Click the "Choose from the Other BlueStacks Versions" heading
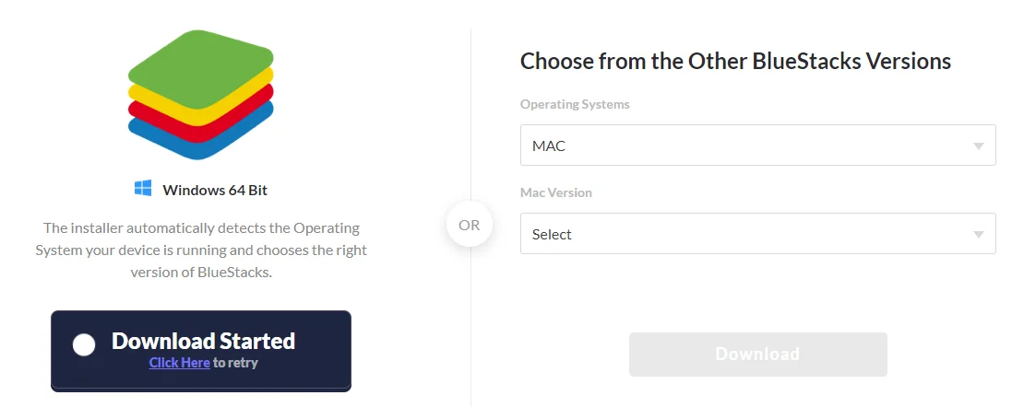The image size is (1012, 407). point(735,62)
